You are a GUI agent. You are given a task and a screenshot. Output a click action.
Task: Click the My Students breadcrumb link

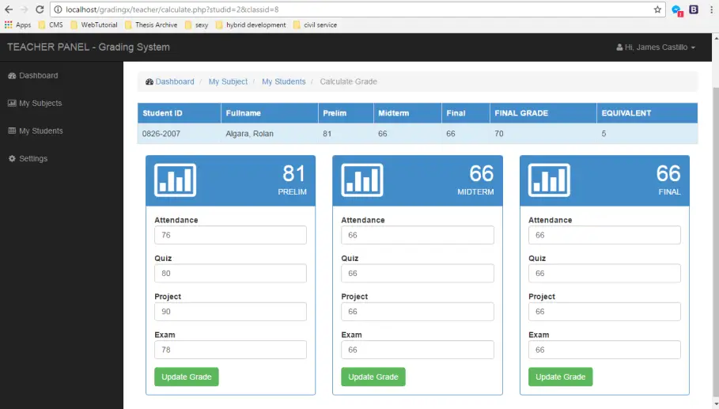click(283, 81)
